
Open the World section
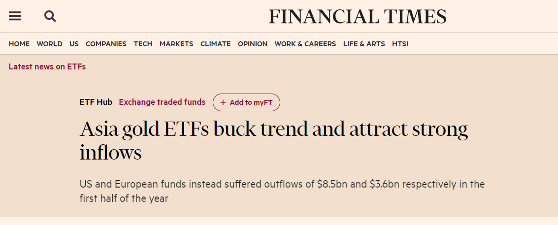coord(49,44)
